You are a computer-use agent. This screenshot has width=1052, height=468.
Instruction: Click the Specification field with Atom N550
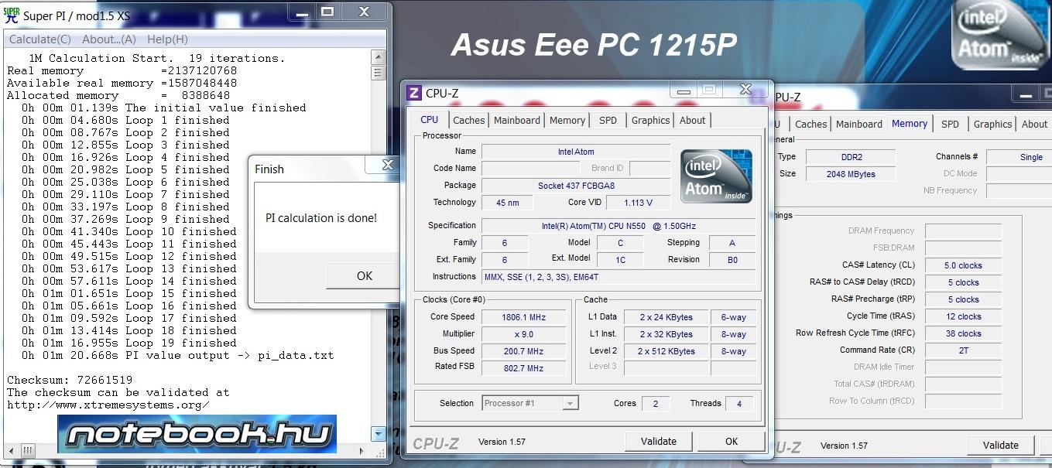click(x=619, y=226)
